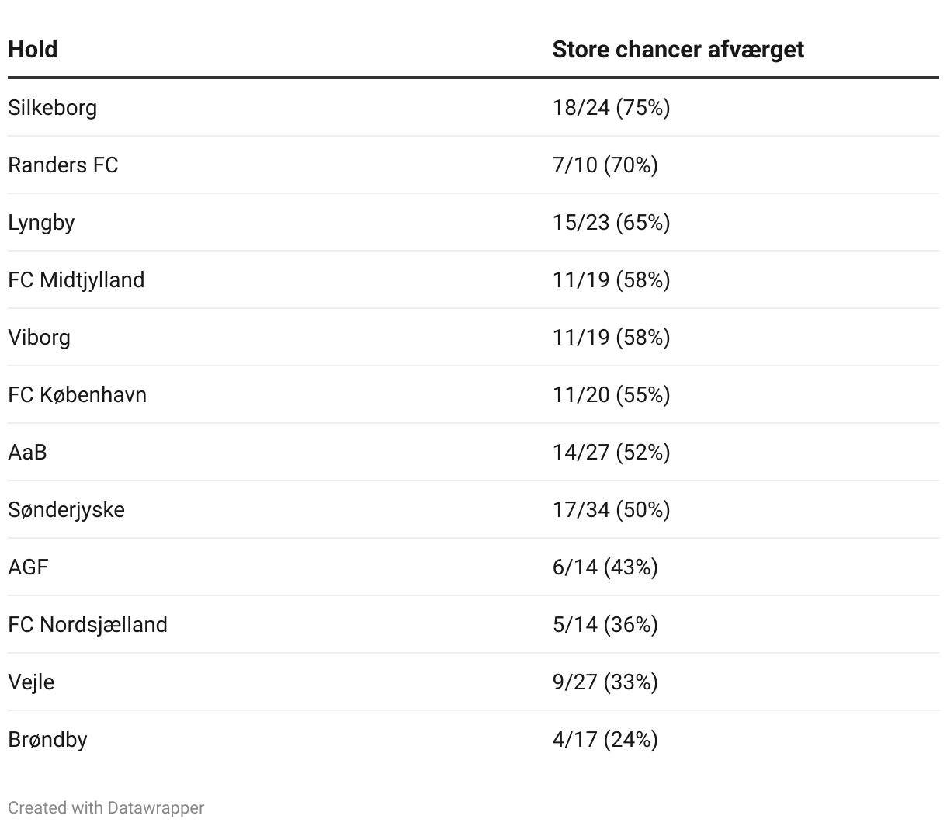Click the 17/34 (50%) value
Image resolution: width=947 pixels, height=826 pixels.
tap(611, 509)
